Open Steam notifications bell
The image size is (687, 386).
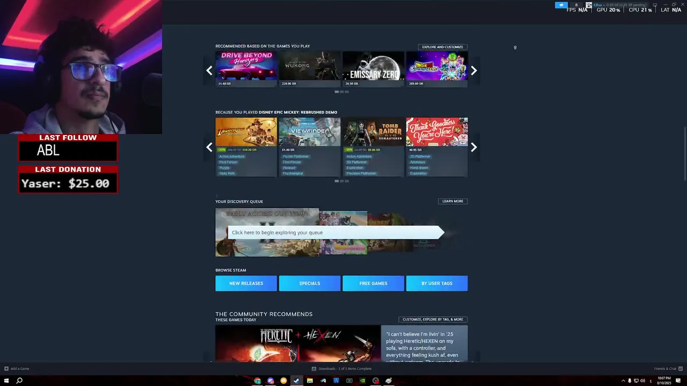tap(576, 5)
